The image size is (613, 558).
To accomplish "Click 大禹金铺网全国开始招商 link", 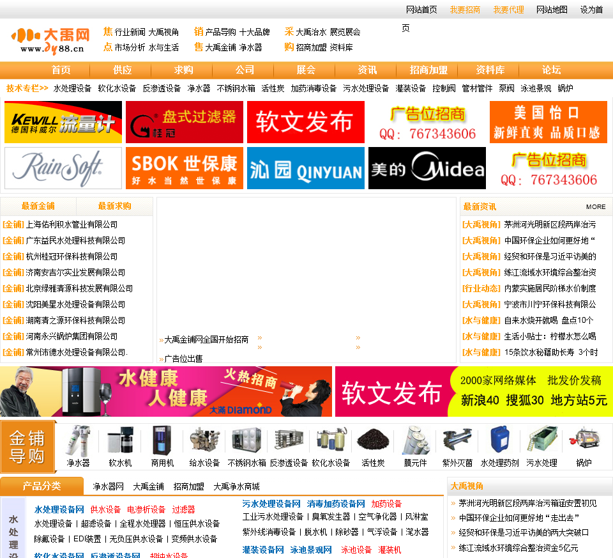I will (206, 339).
